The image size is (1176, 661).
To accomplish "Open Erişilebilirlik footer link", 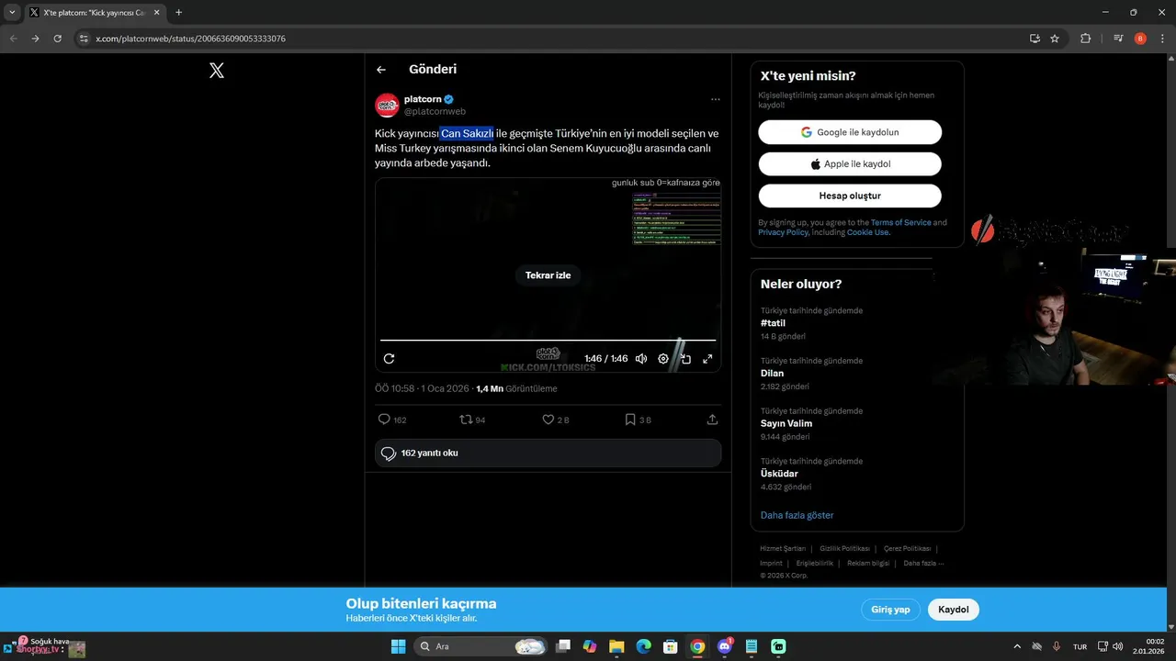I will pyautogui.click(x=815, y=563).
